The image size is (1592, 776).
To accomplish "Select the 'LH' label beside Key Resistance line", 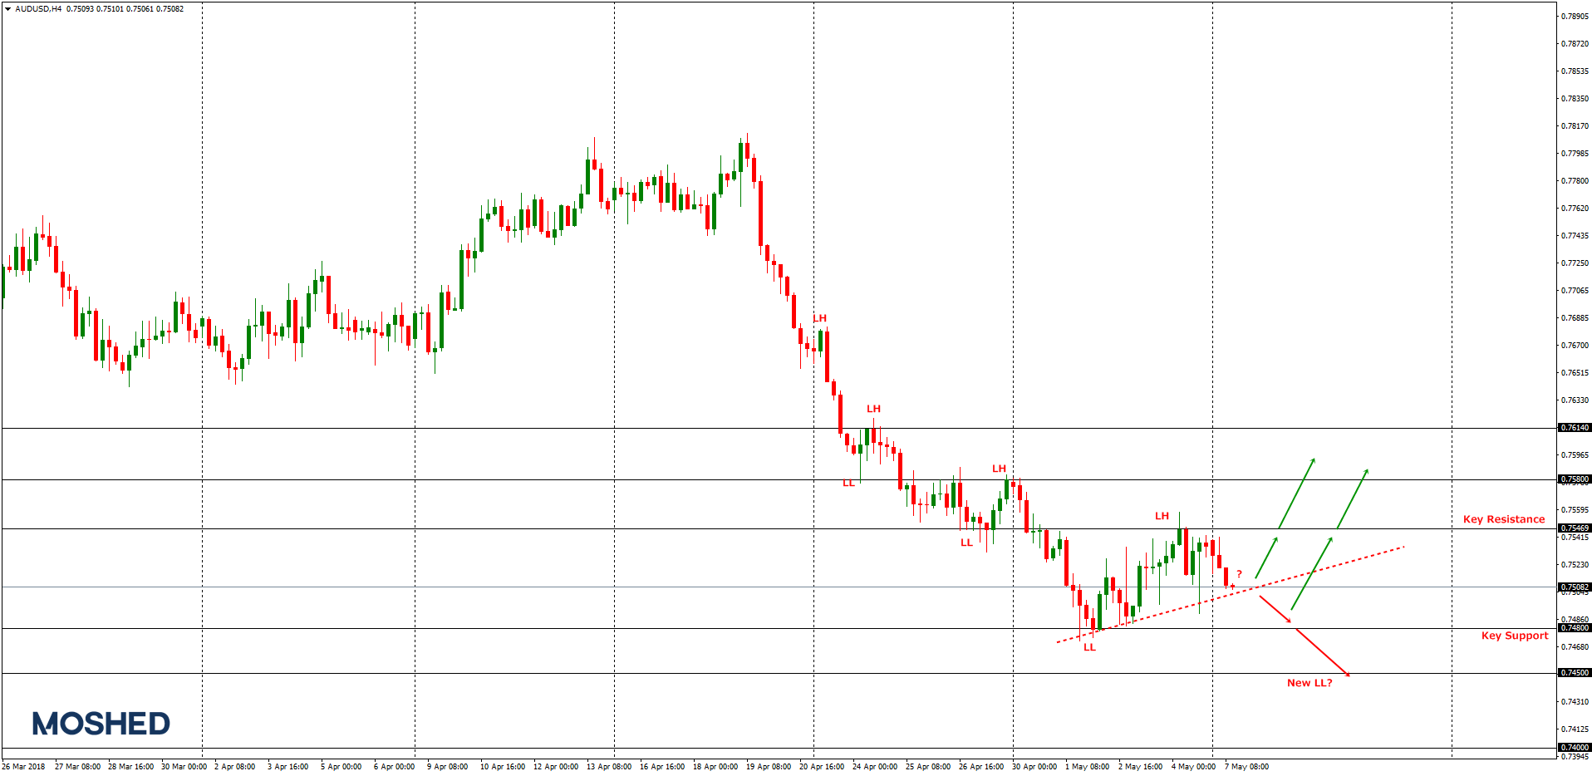I will point(1161,516).
